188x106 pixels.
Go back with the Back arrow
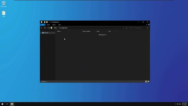tap(42, 28)
